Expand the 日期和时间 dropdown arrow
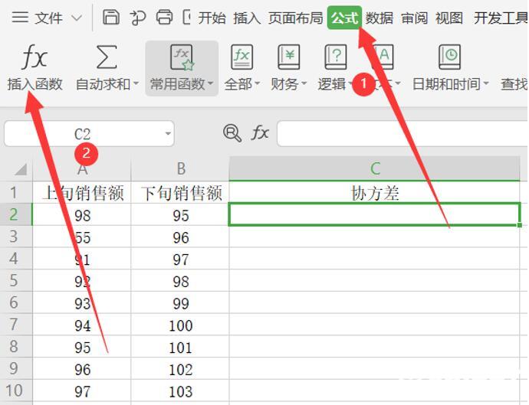The height and width of the screenshot is (405, 529). point(486,83)
